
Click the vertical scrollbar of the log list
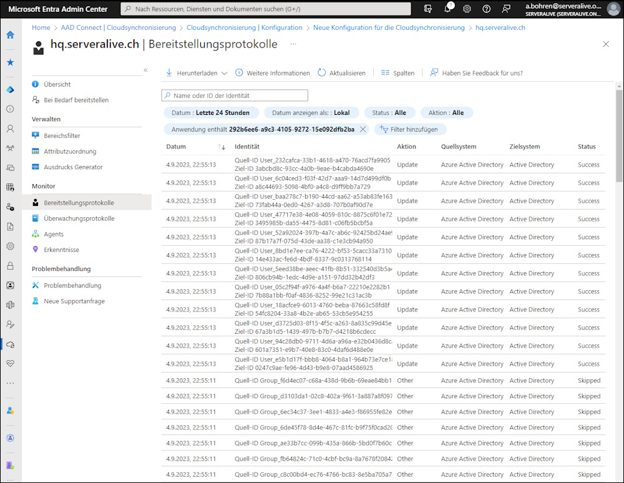(x=619, y=135)
